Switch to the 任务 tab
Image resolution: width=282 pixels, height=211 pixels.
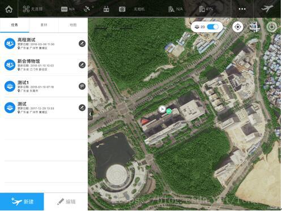(15, 25)
